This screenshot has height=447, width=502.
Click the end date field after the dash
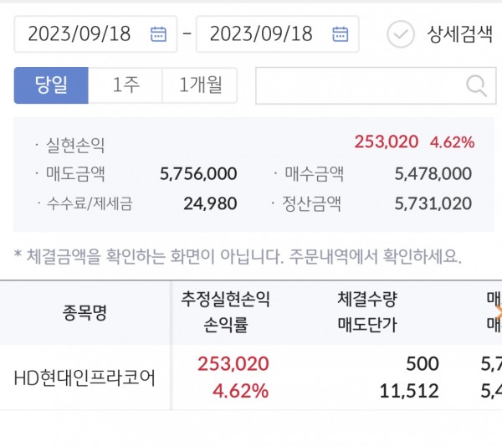click(261, 34)
